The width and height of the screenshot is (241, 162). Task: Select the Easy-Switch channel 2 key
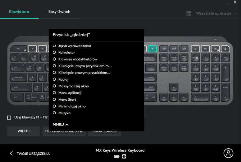(174, 49)
